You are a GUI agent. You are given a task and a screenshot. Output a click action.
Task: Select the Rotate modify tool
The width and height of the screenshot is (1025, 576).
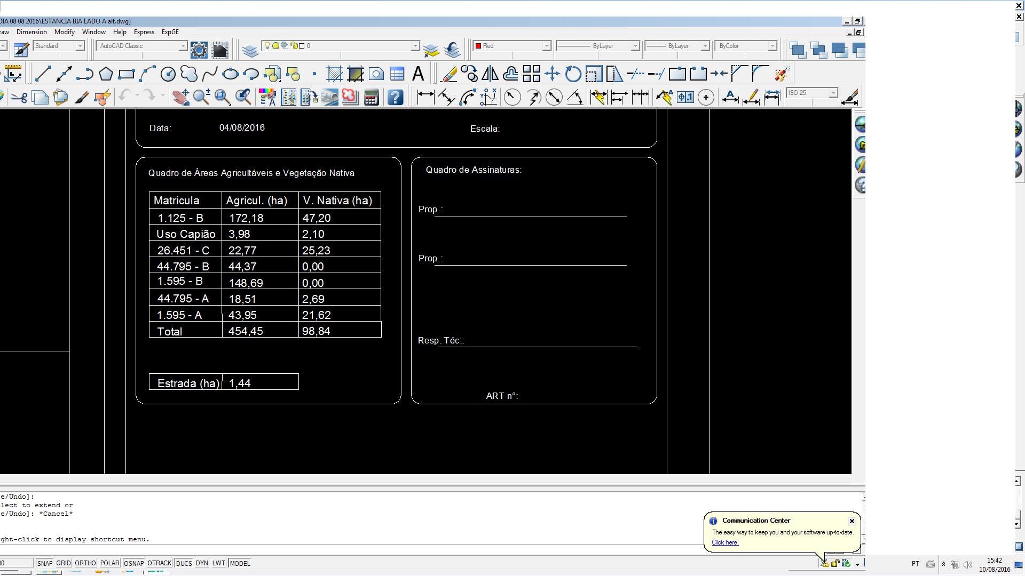point(573,74)
